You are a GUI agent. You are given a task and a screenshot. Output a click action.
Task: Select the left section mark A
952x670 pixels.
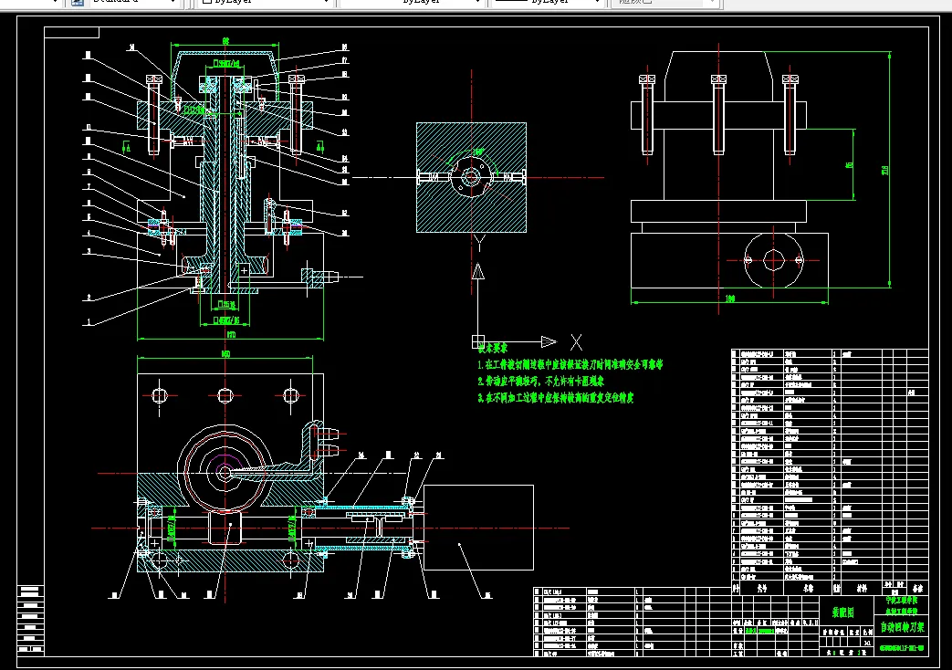127,147
